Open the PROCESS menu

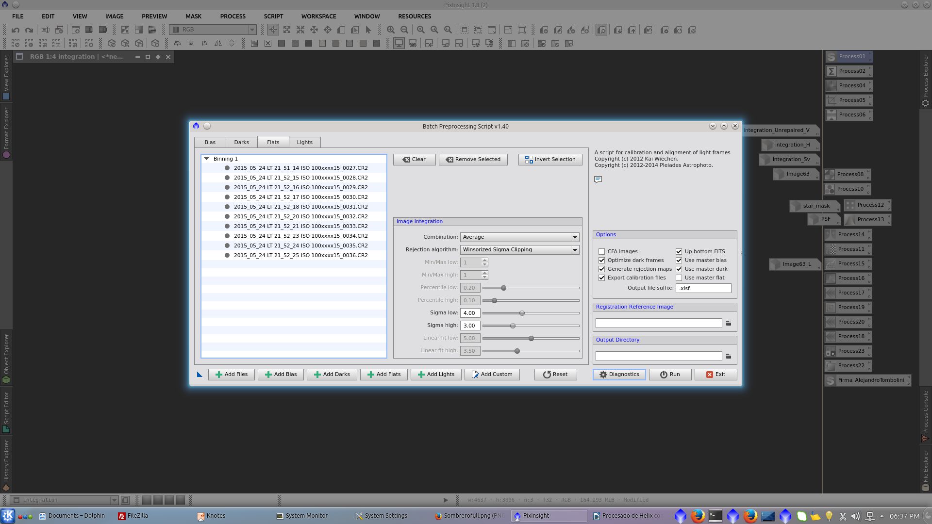(x=233, y=16)
